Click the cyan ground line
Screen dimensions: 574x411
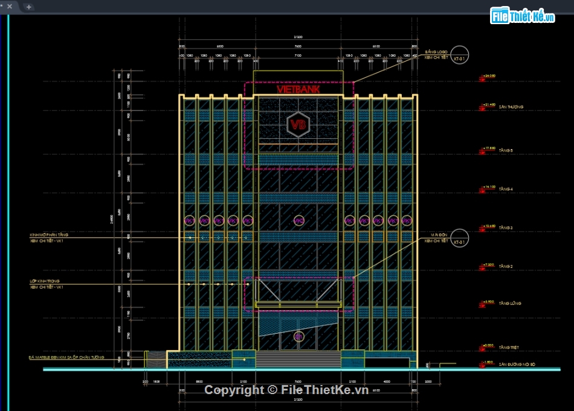coord(302,370)
